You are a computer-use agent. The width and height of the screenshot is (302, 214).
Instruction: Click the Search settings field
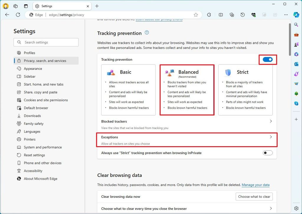pos(46,42)
